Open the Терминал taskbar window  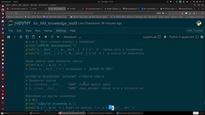tap(43, 113)
